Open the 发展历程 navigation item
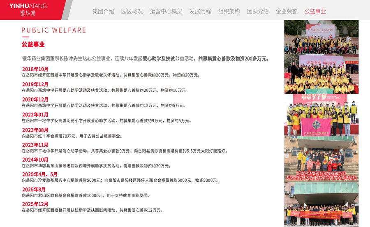This screenshot has width=370, height=227. click(200, 12)
